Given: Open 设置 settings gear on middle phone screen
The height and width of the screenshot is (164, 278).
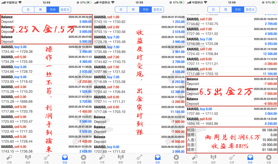Looking at the screenshot, I should [x=176, y=159].
